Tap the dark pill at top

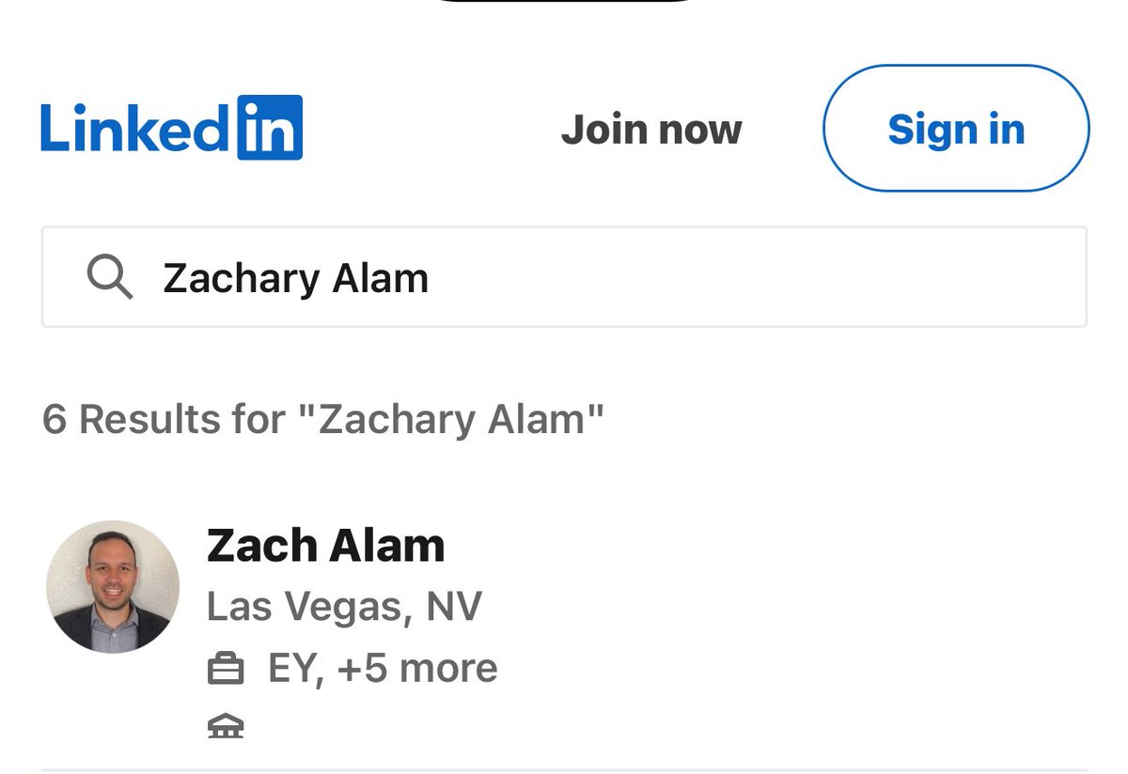[564, 4]
